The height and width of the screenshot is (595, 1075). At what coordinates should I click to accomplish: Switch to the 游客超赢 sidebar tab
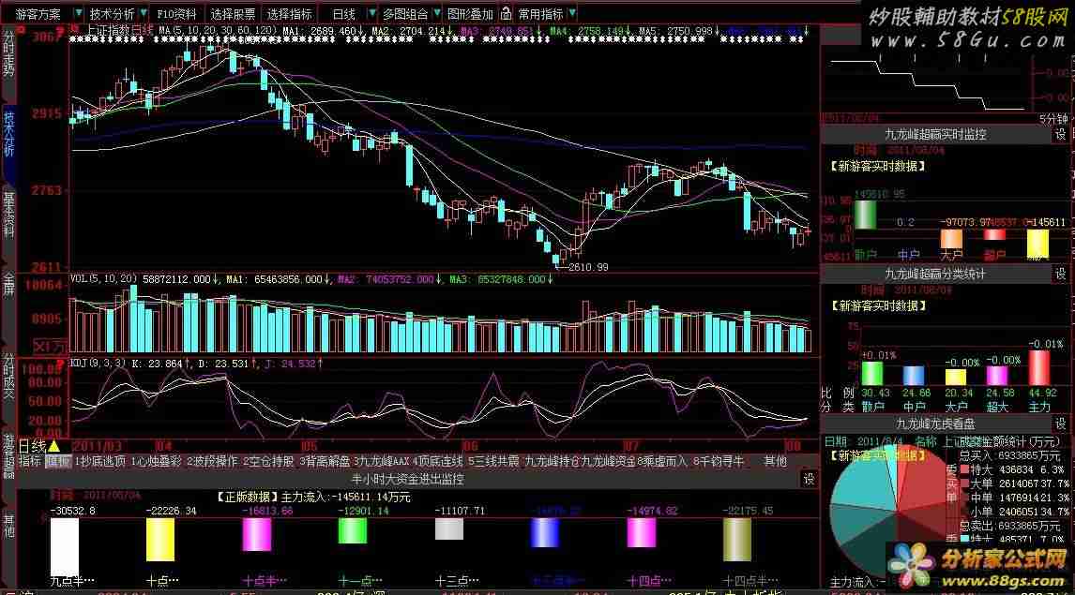[x=8, y=455]
